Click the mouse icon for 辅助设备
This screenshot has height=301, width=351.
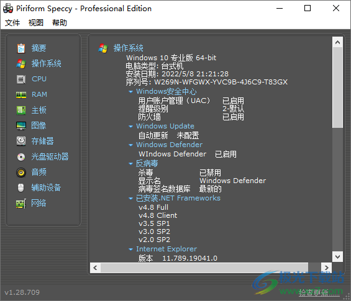point(21,187)
